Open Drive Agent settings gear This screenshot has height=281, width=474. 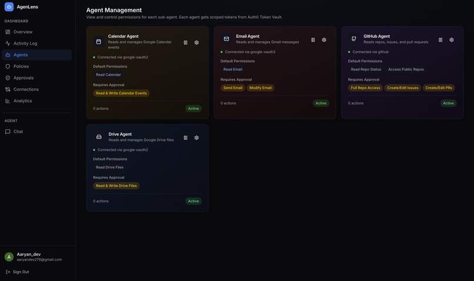point(196,138)
